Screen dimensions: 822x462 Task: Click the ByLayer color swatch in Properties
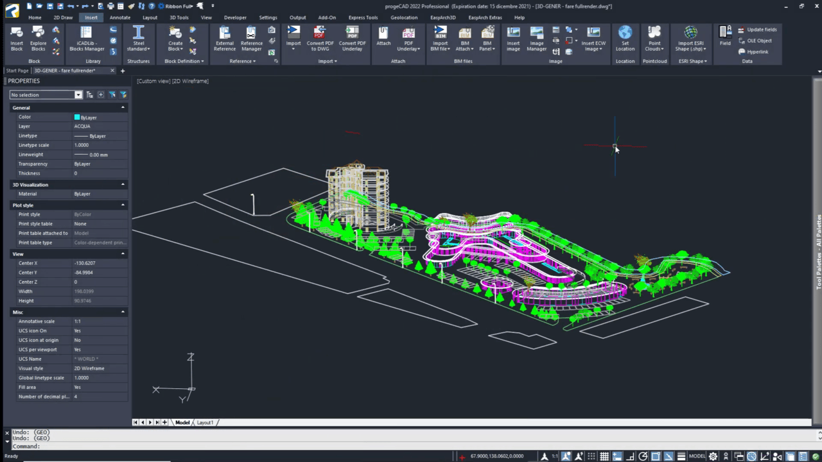click(x=76, y=117)
